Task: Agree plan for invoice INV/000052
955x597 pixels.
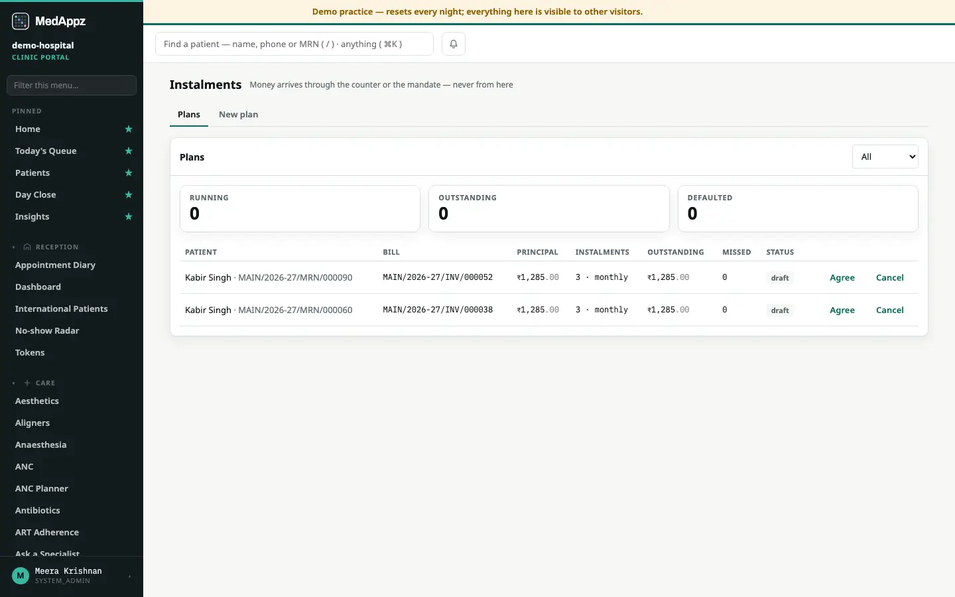Action: (x=842, y=278)
